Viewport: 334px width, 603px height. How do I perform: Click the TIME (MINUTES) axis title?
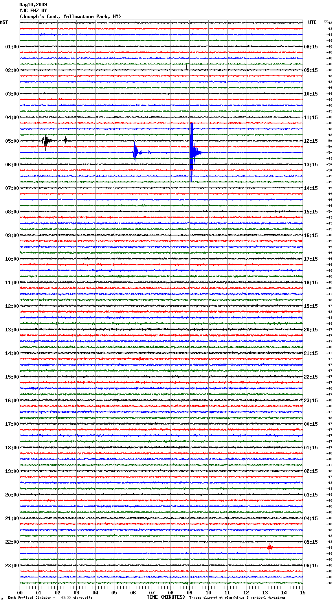[x=166, y=597]
